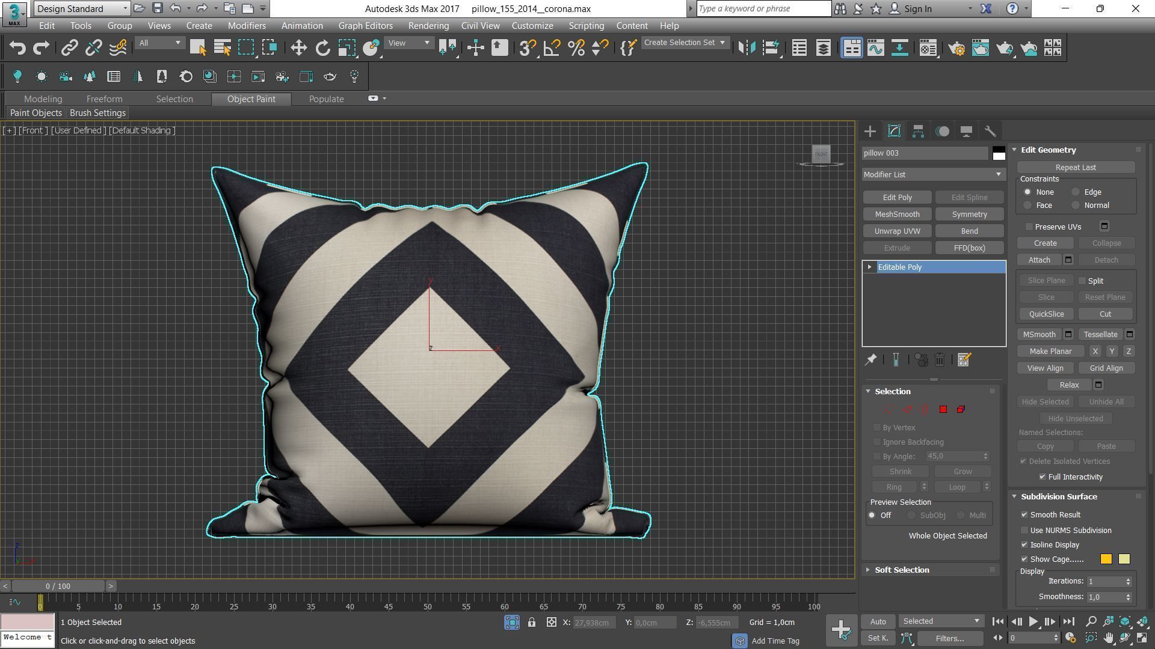This screenshot has width=1155, height=649.
Task: Switch to Display command panel tab
Action: (966, 131)
